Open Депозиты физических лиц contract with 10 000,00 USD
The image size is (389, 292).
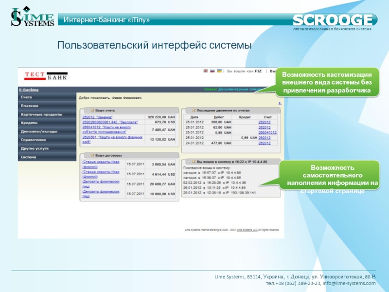101,194
